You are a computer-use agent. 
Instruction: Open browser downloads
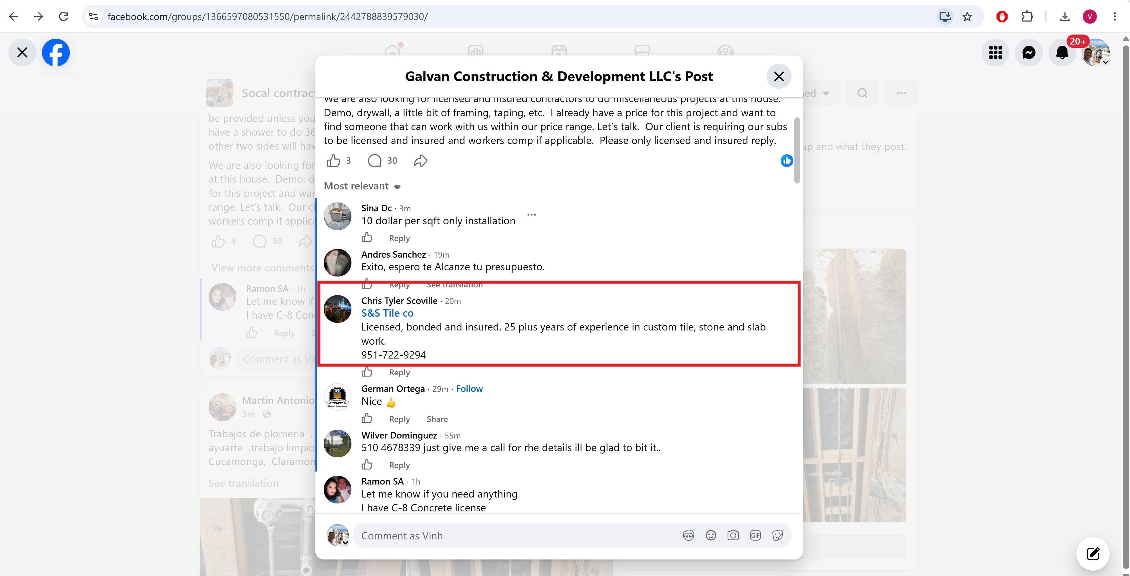click(1065, 17)
